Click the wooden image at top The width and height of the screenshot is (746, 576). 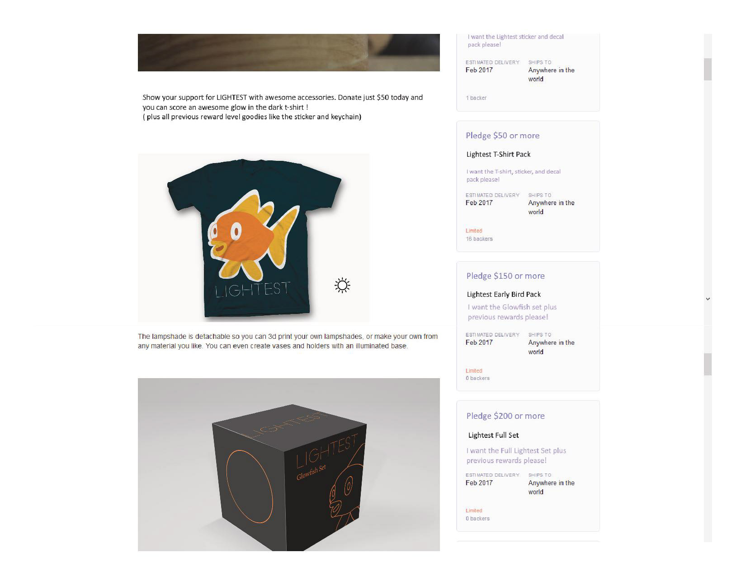click(x=289, y=52)
